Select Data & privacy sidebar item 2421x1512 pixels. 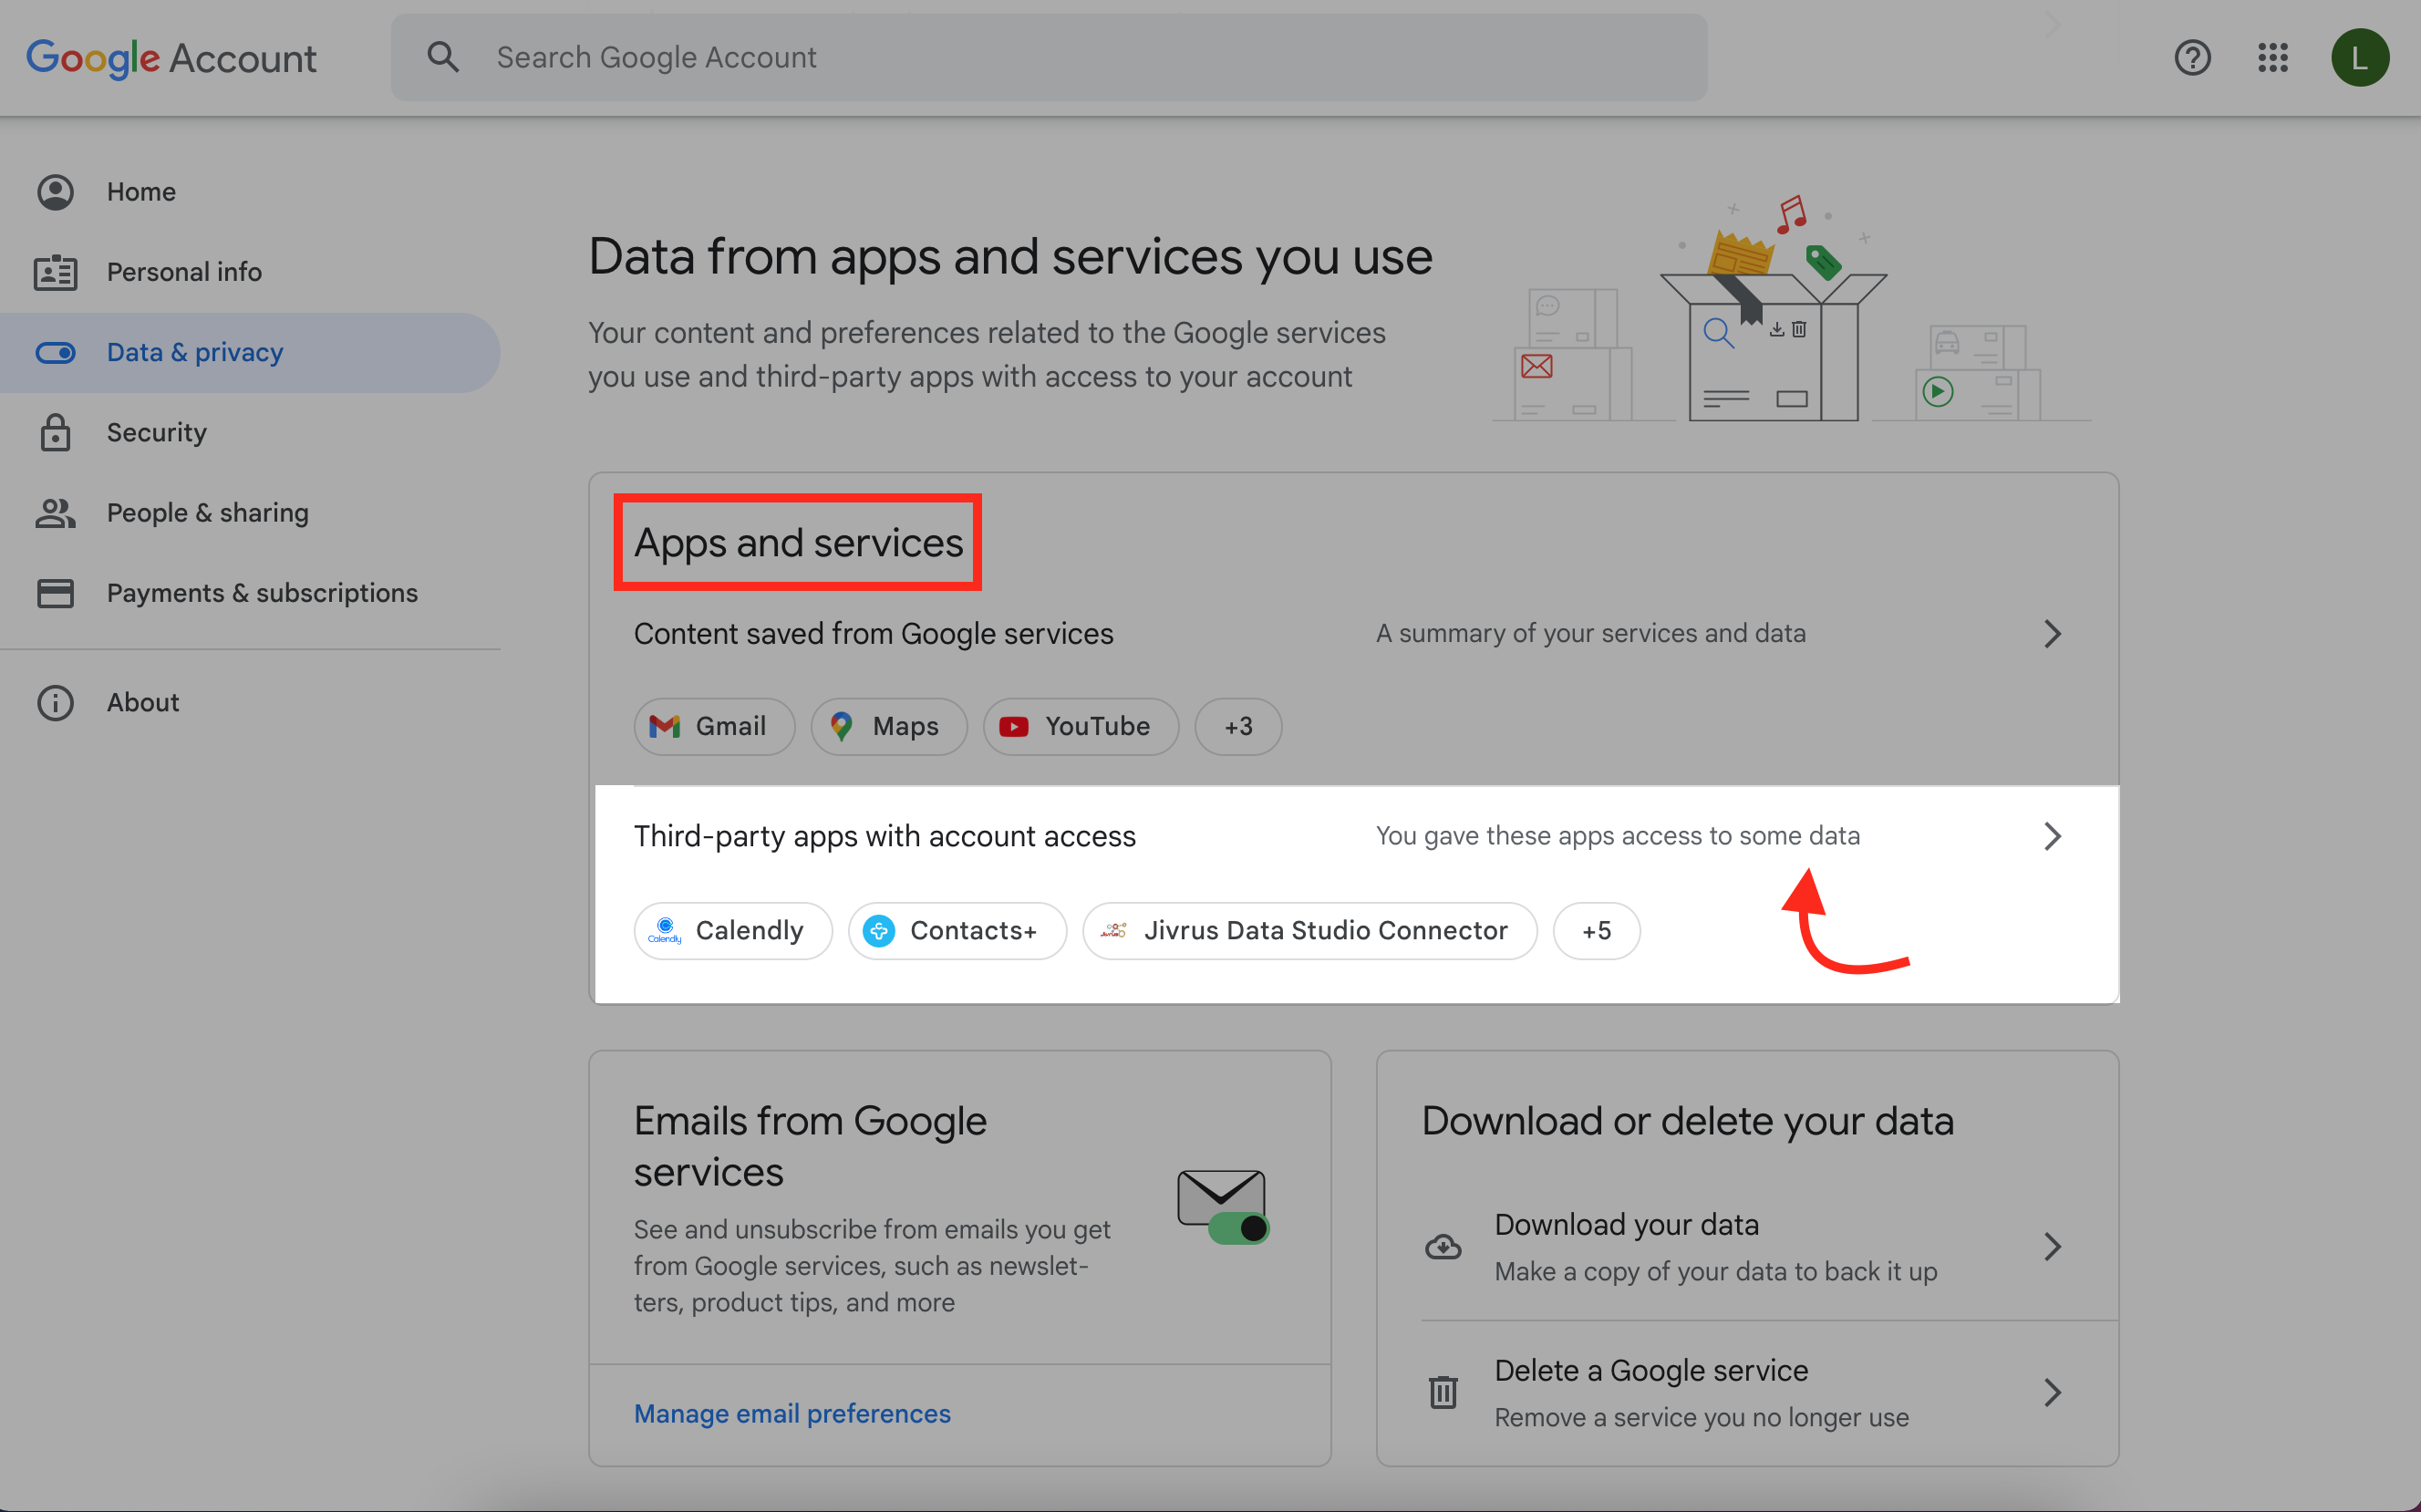pos(250,352)
